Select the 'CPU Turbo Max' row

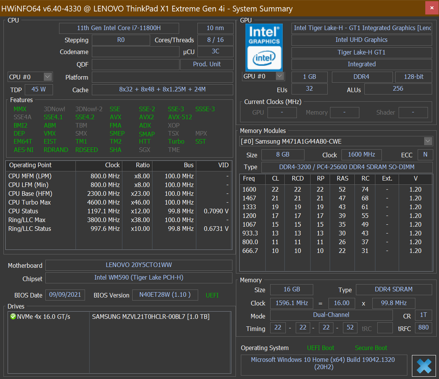coord(119,202)
